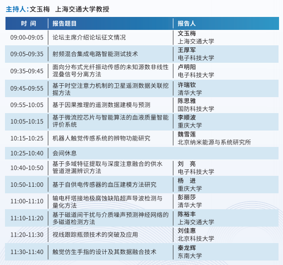Image resolution: width=283 pixels, height=265 pixels.
Task: Click presenter name 魏雪莲
Action: click(x=187, y=134)
